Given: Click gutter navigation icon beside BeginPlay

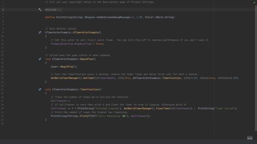Looking at the screenshot, I should tap(40, 59).
